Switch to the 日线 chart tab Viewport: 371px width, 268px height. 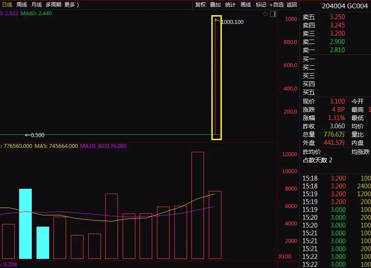tap(7, 4)
